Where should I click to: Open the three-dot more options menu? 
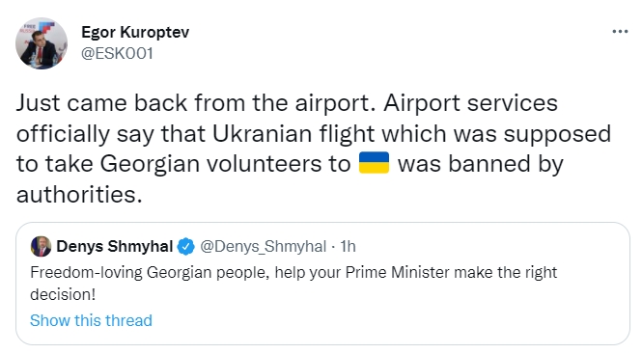620,32
